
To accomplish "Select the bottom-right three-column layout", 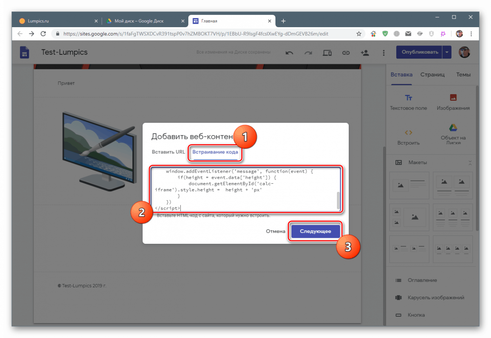I will [x=453, y=249].
